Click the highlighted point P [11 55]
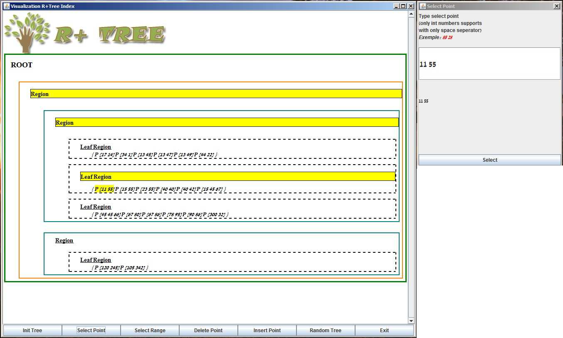The height and width of the screenshot is (338, 563). click(104, 189)
